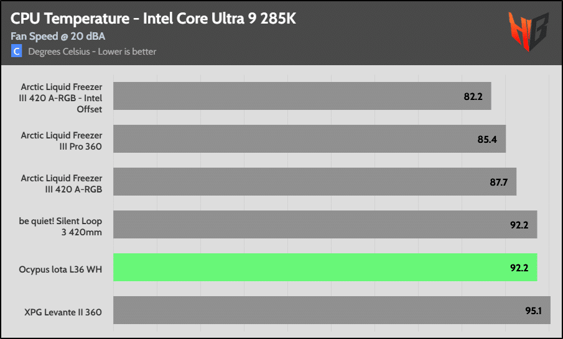563x339 pixels.
Task: Click the 85.4 value label
Action: pos(487,140)
